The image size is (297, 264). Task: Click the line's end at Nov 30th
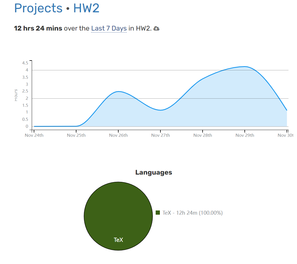click(x=287, y=110)
